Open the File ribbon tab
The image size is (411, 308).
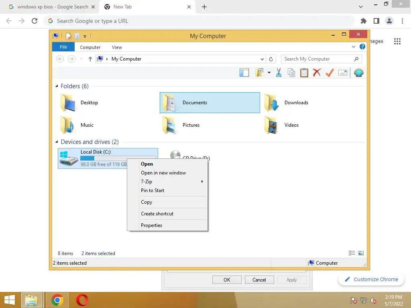pos(63,47)
